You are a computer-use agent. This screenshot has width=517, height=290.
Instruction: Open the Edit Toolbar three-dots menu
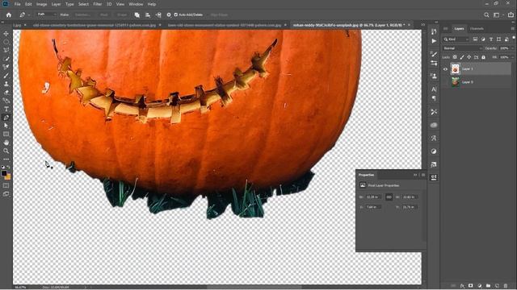[x=6, y=159]
